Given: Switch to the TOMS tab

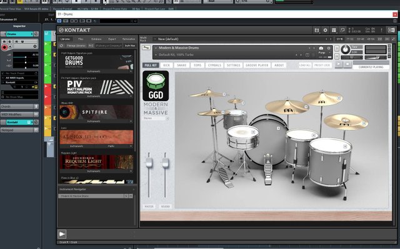Looking at the screenshot, I should click(x=197, y=66).
